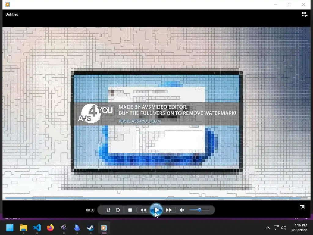This screenshot has width=313, height=235.
Task: Open the network status tray icon
Action: click(276, 228)
